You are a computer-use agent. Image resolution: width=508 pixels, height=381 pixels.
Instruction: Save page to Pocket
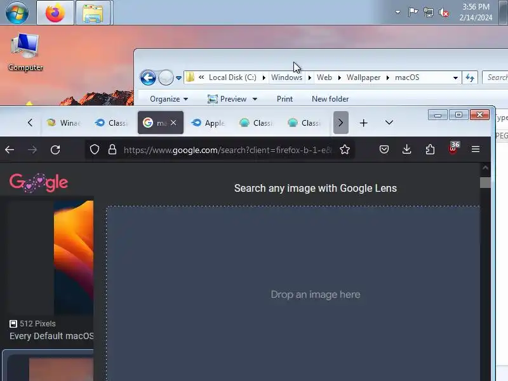(384, 150)
